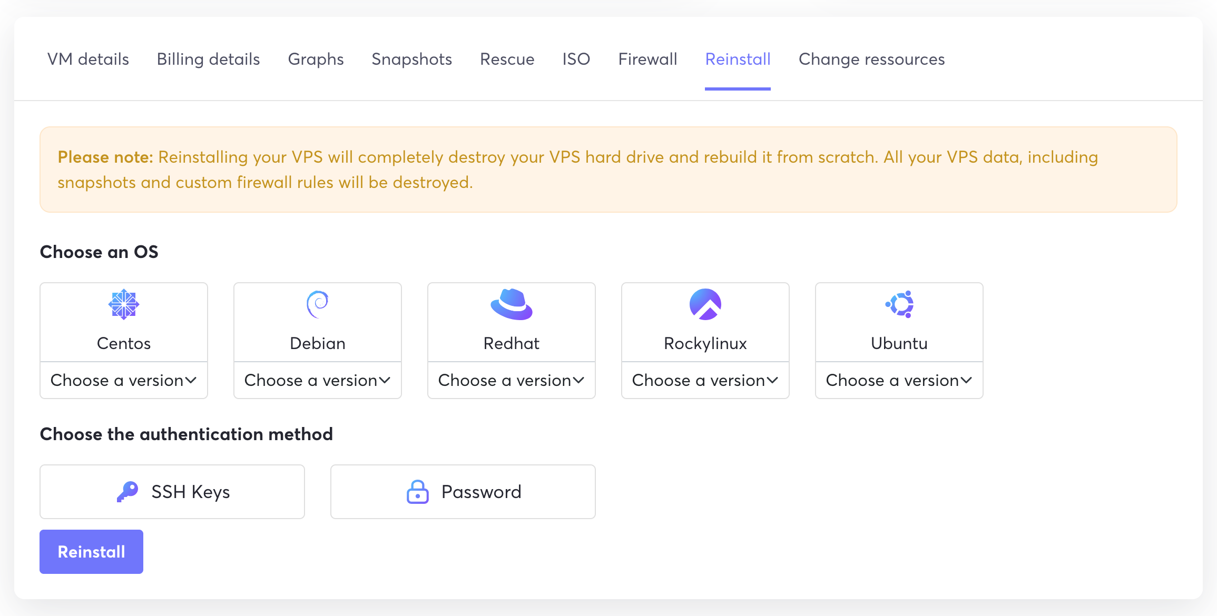Open the ISO tab
This screenshot has height=616, width=1217.
coord(576,59)
